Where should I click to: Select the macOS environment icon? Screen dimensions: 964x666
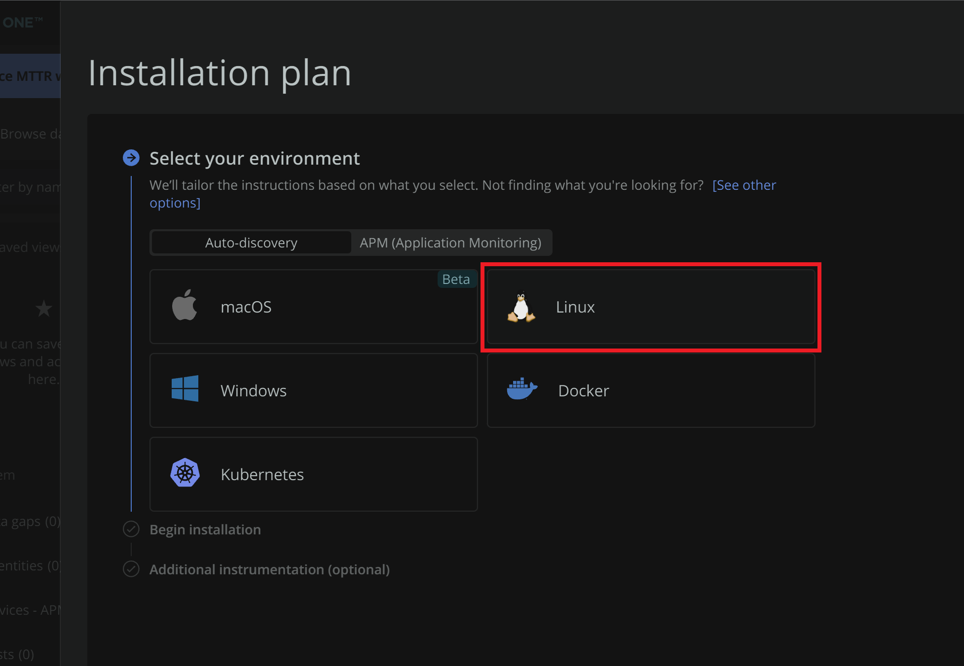click(185, 306)
